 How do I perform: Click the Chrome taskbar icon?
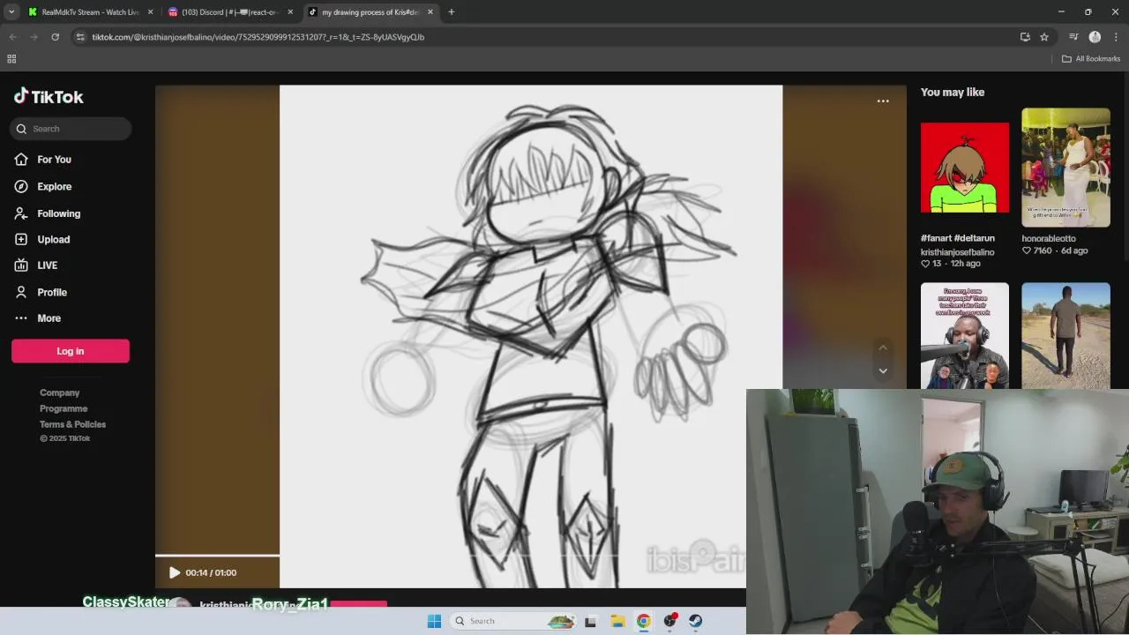(644, 621)
